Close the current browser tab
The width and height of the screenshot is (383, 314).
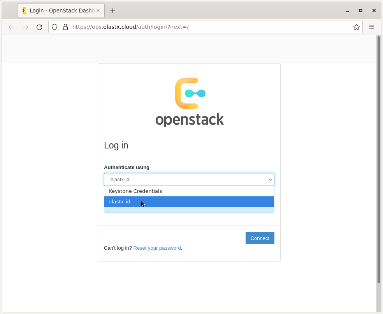click(98, 11)
